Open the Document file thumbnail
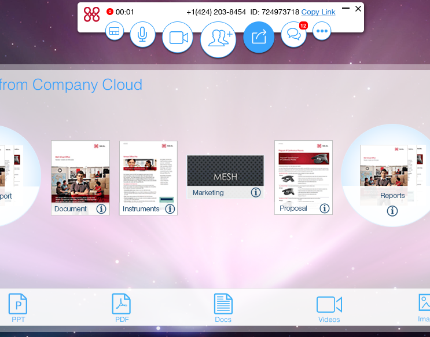Image resolution: width=430 pixels, height=337 pixels. [x=80, y=178]
